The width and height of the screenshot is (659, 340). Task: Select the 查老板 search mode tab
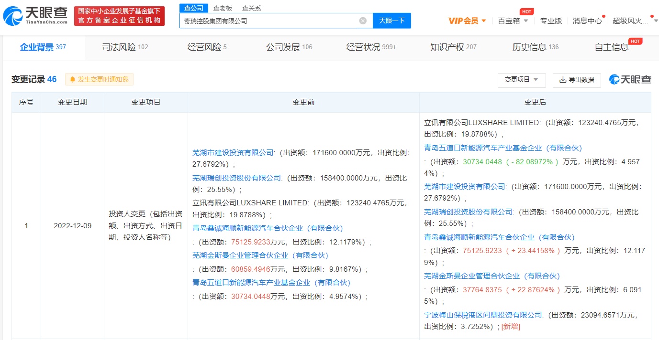(223, 8)
